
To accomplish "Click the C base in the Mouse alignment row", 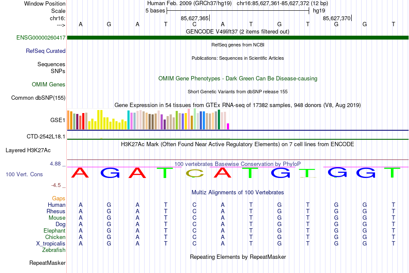I will [x=194, y=218].
